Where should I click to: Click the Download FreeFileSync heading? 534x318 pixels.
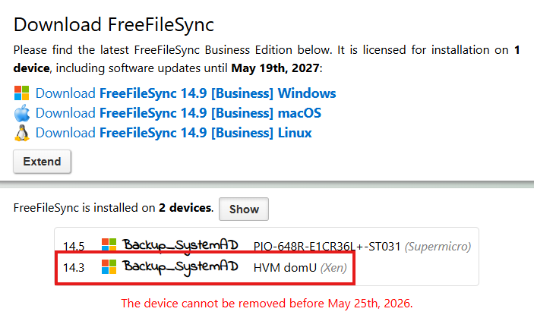point(114,25)
